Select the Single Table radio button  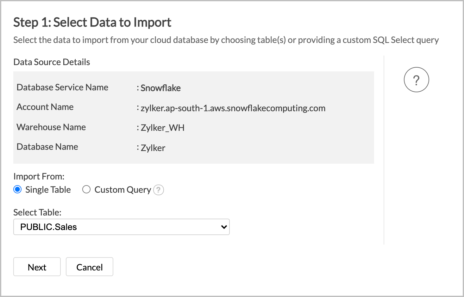(x=17, y=190)
